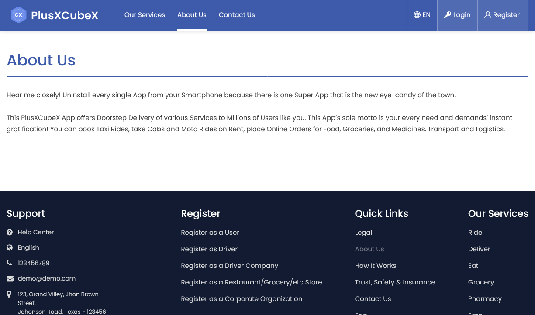Image resolution: width=535 pixels, height=315 pixels.
Task: Select the About Us tab in header
Action: (x=192, y=15)
